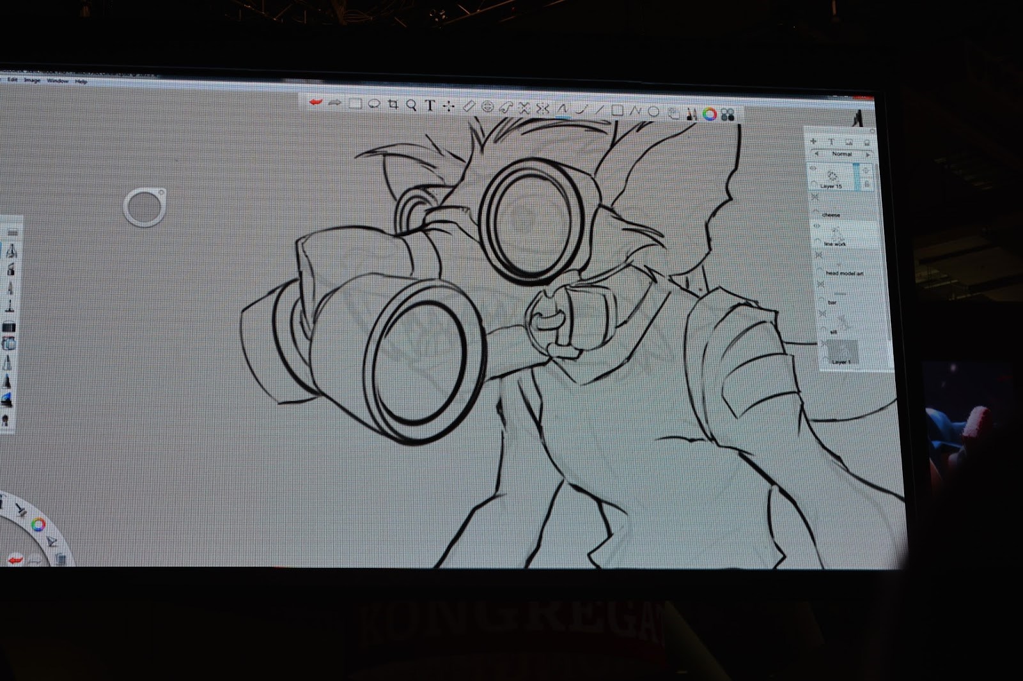Adjust the Layer 15 opacity slider
The height and width of the screenshot is (681, 1023).
tap(856, 176)
